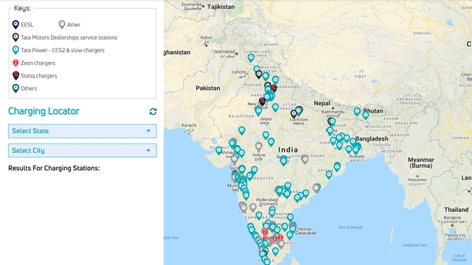Click the refresh icon beside Charging Locator
The width and height of the screenshot is (472, 265).
click(x=153, y=111)
